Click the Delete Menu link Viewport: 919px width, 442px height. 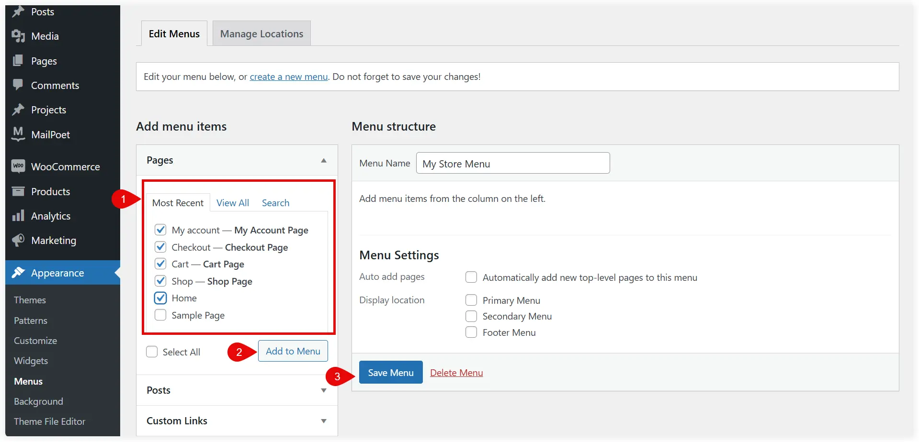[456, 373]
